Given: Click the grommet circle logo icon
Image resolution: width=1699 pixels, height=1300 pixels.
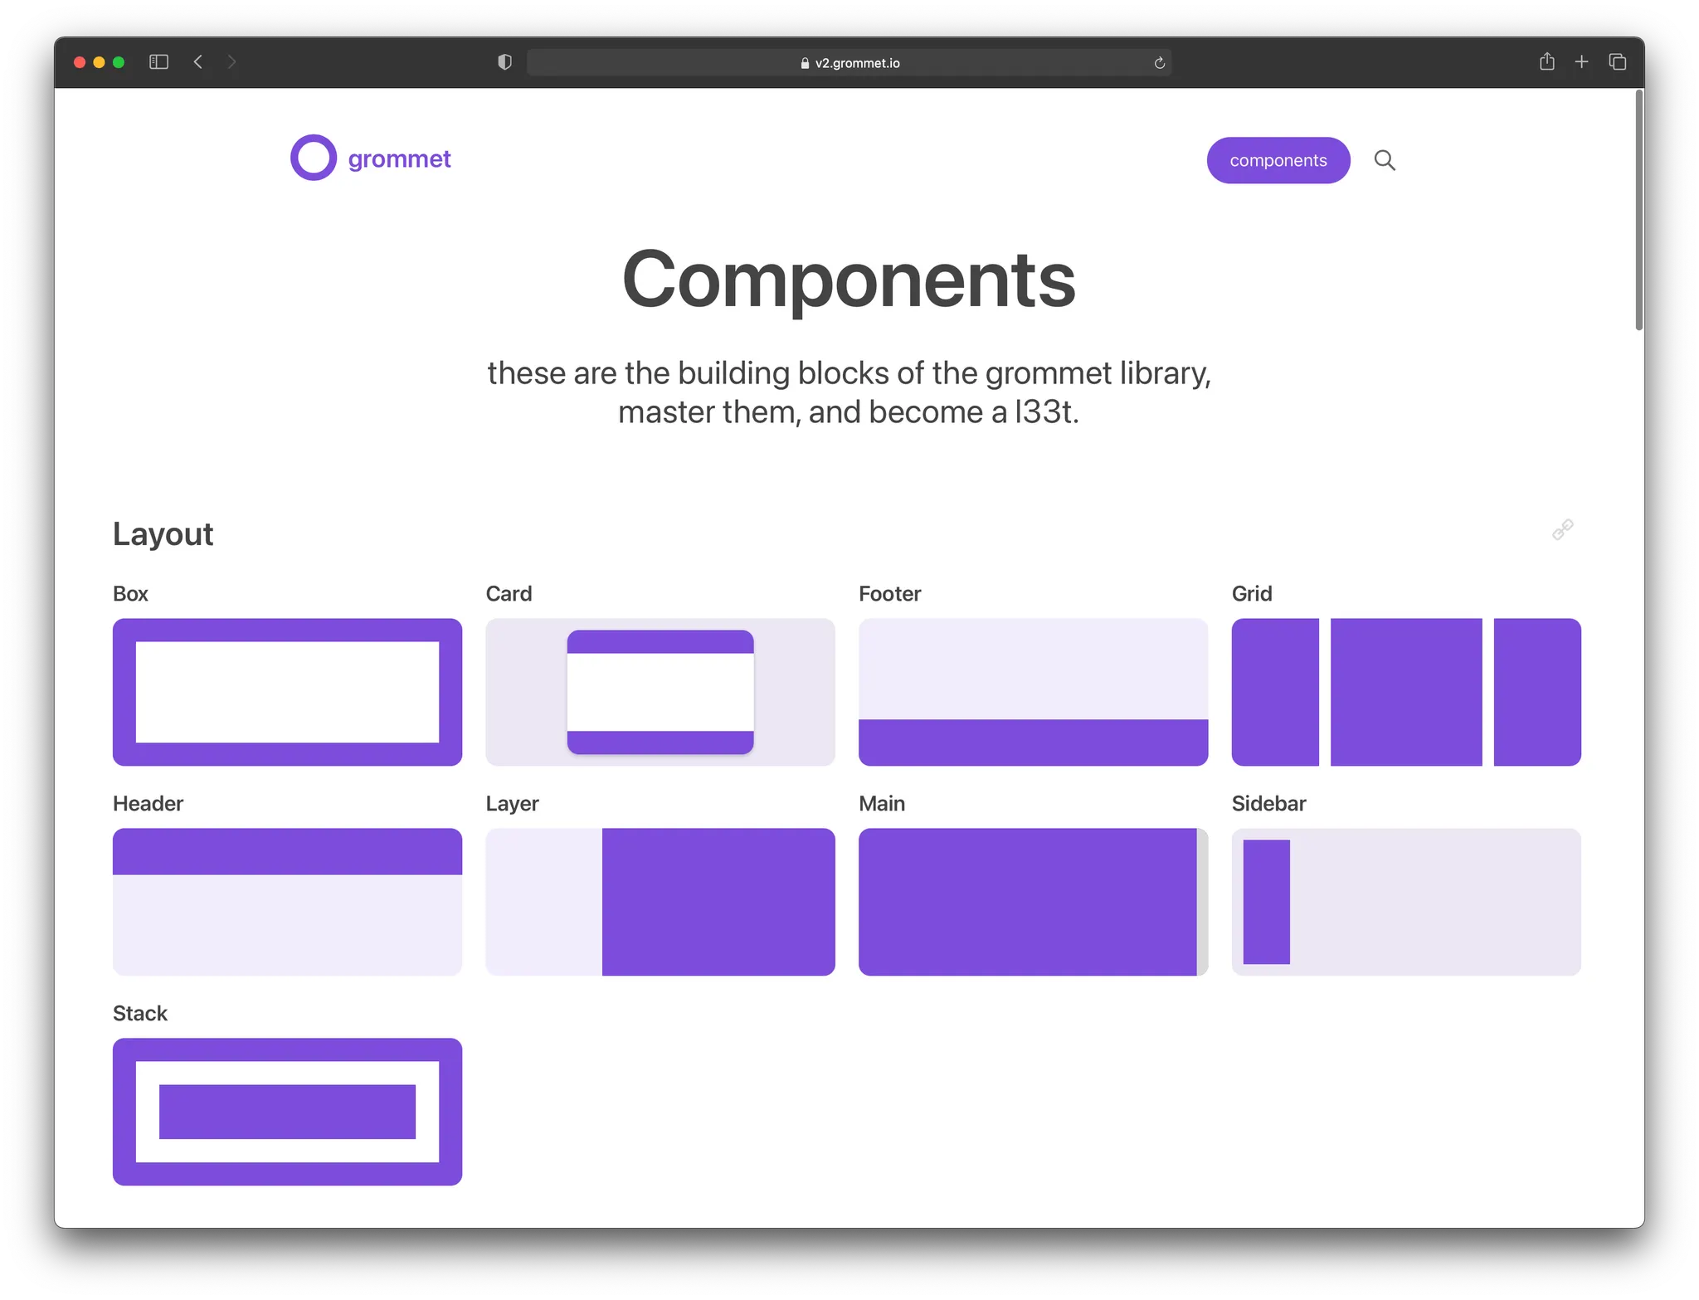Looking at the screenshot, I should 313,158.
